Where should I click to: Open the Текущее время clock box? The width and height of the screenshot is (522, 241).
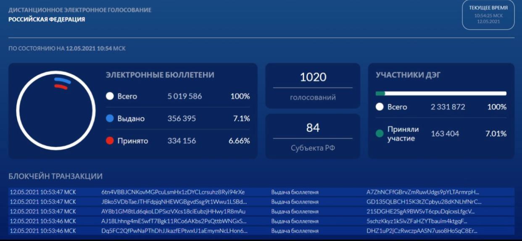pyautogui.click(x=488, y=15)
